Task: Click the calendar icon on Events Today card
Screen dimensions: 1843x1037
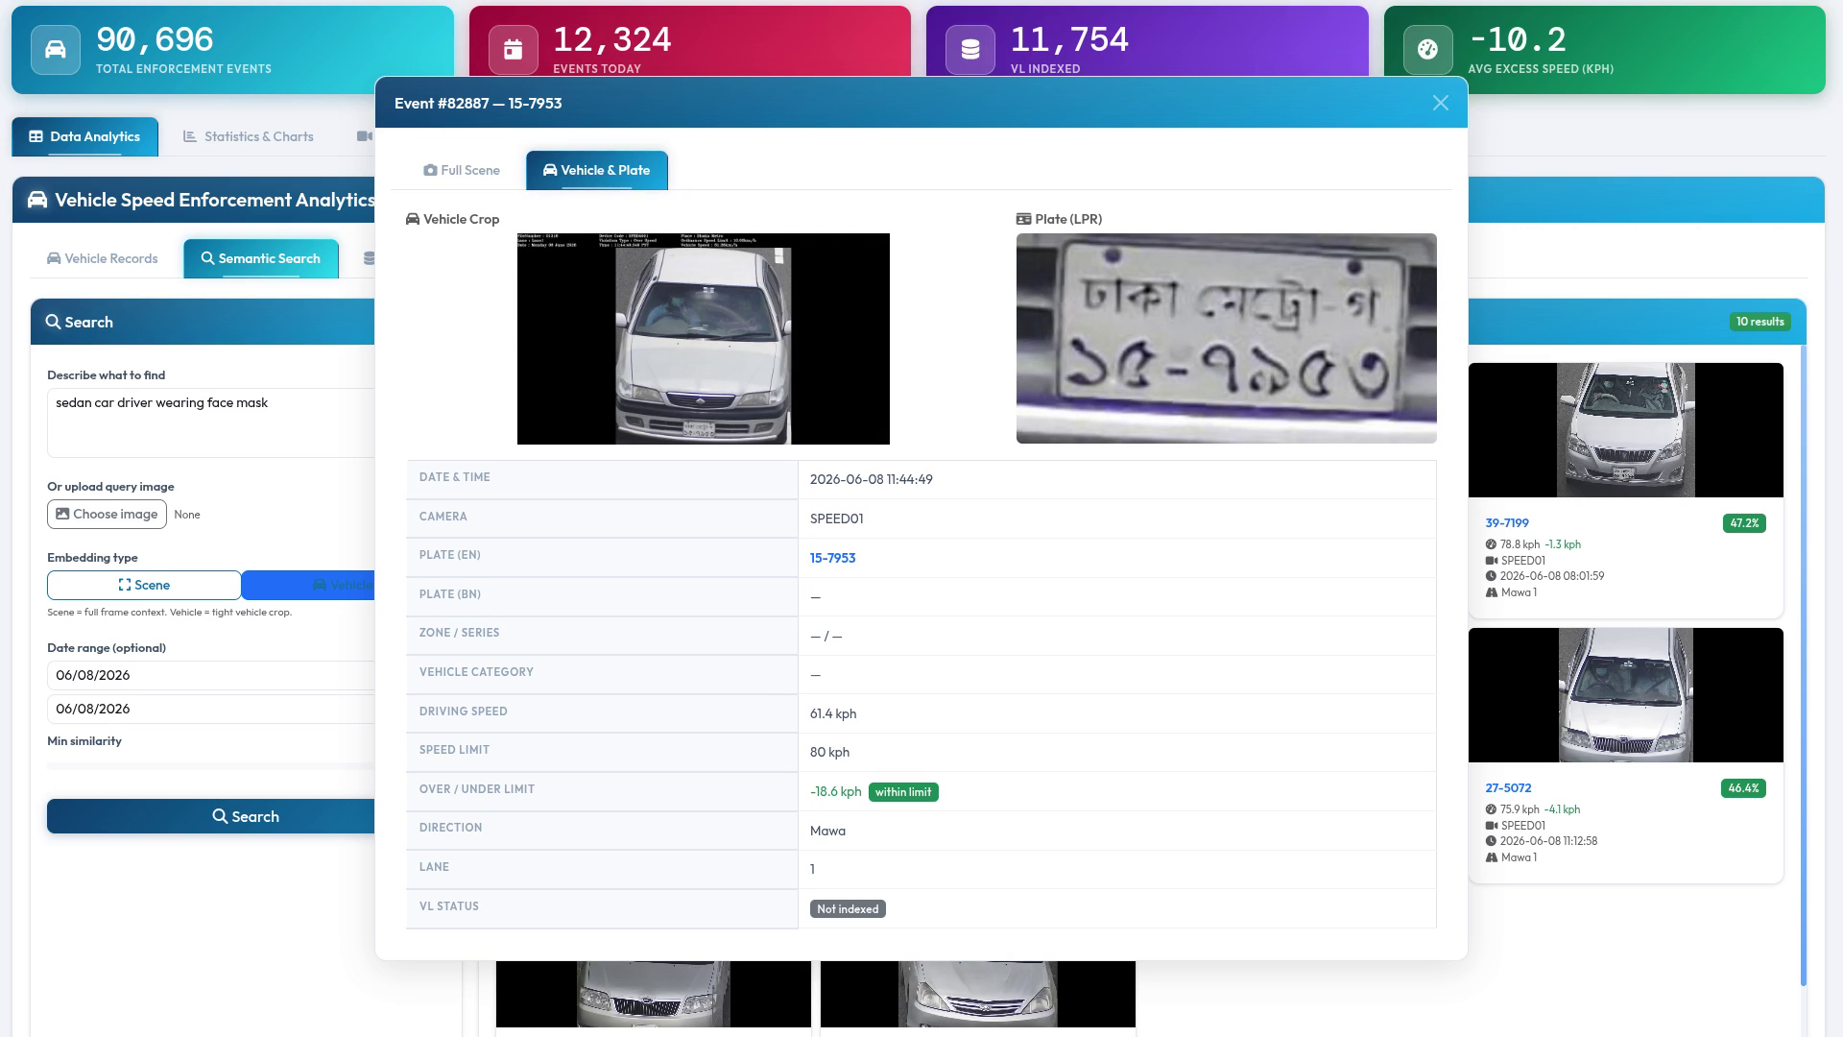Action: click(x=513, y=50)
